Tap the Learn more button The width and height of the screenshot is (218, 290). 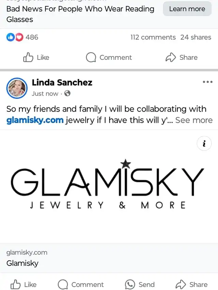click(x=187, y=9)
